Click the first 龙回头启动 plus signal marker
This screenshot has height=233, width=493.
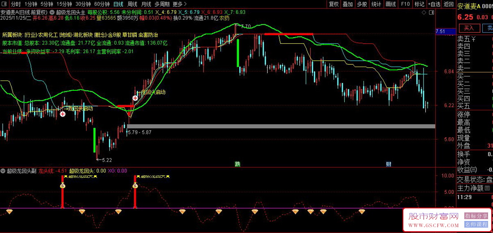[63, 114]
